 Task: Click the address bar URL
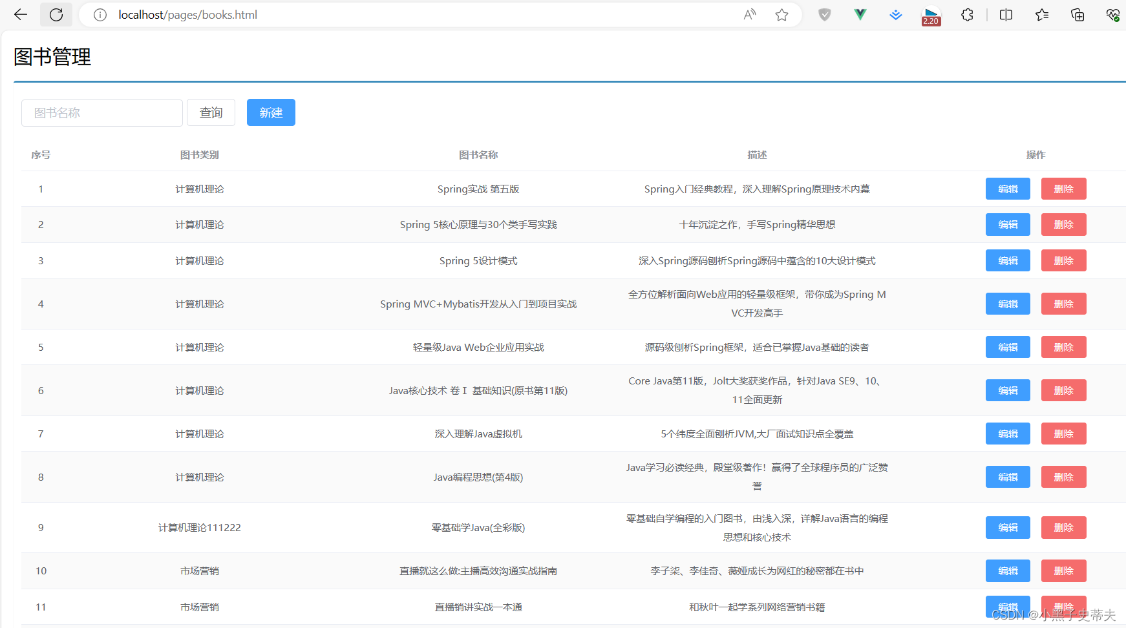[187, 15]
